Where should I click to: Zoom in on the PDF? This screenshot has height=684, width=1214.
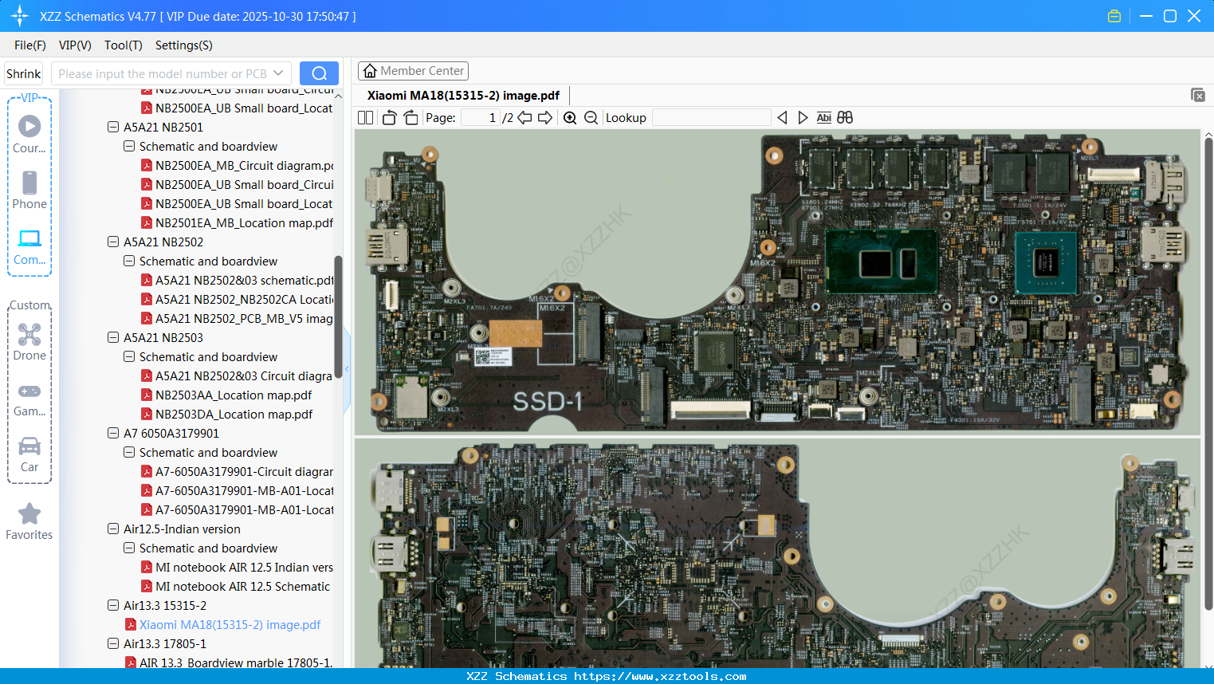(570, 118)
